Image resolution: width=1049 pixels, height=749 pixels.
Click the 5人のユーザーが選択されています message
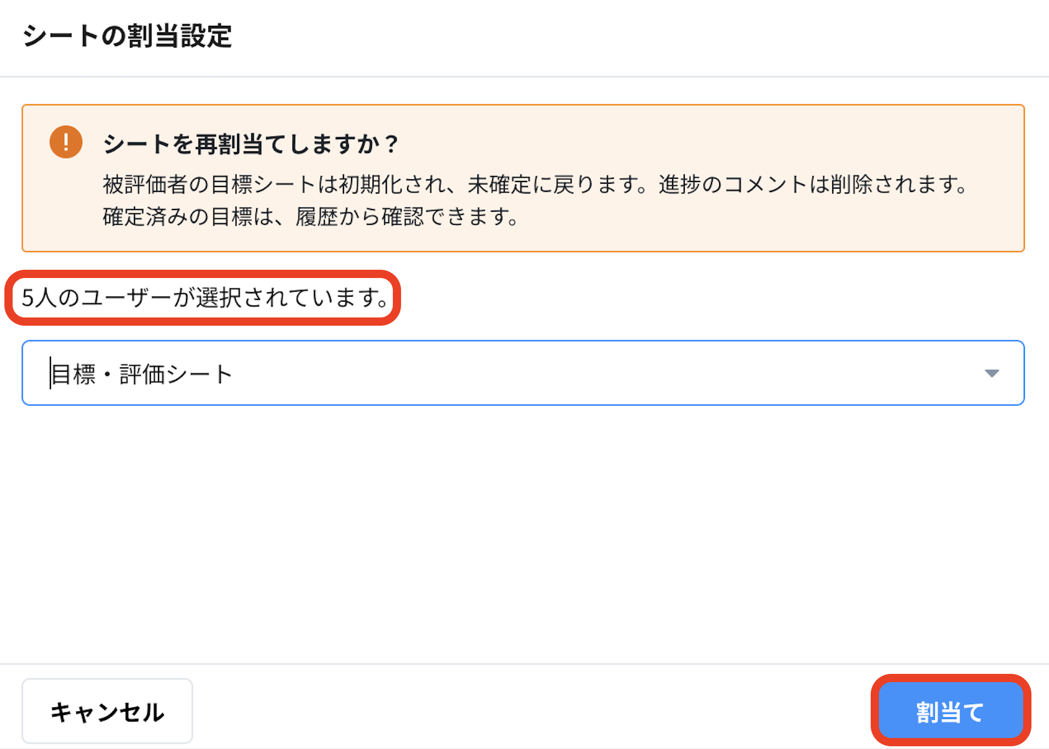pos(204,298)
